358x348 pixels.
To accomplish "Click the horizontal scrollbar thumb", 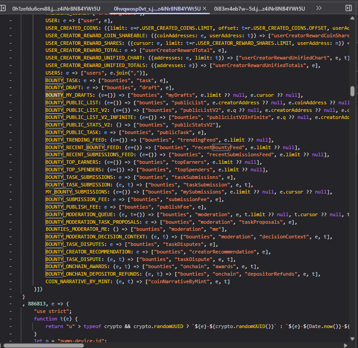I will tap(43, 345).
